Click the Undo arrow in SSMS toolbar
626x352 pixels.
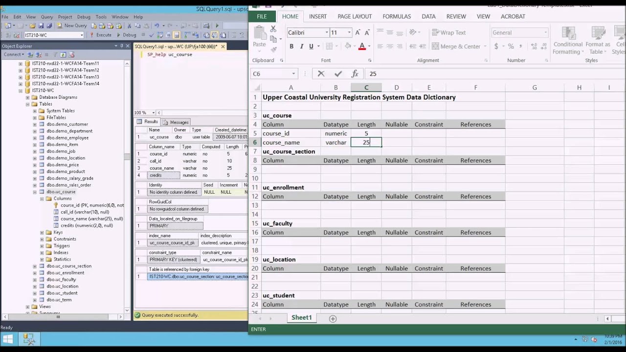tap(157, 26)
